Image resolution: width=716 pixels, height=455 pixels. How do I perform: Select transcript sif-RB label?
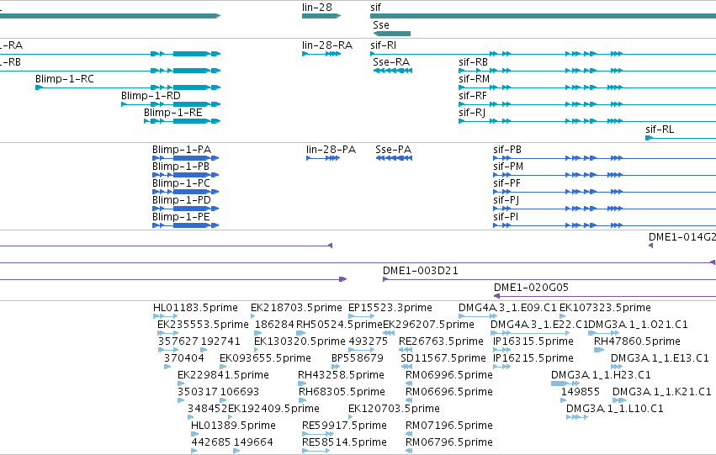tap(473, 62)
